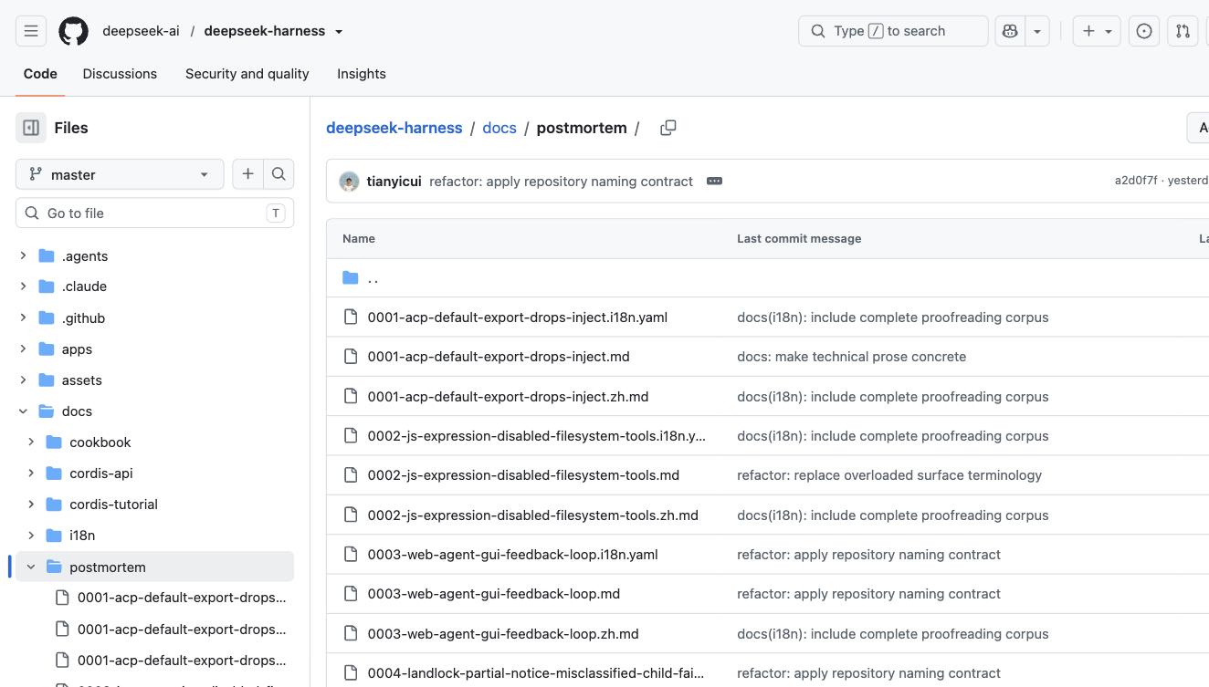
Task: Open Copilot chat icon in header
Action: click(x=1010, y=31)
